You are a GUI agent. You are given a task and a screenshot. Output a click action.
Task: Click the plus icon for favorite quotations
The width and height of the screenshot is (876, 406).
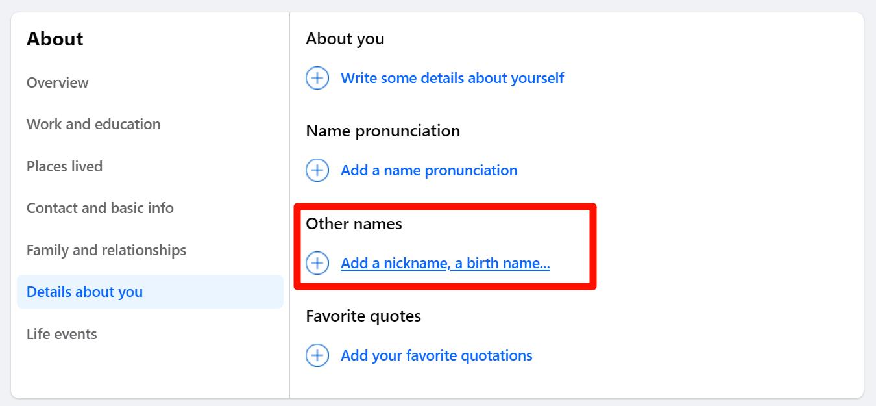pyautogui.click(x=317, y=356)
